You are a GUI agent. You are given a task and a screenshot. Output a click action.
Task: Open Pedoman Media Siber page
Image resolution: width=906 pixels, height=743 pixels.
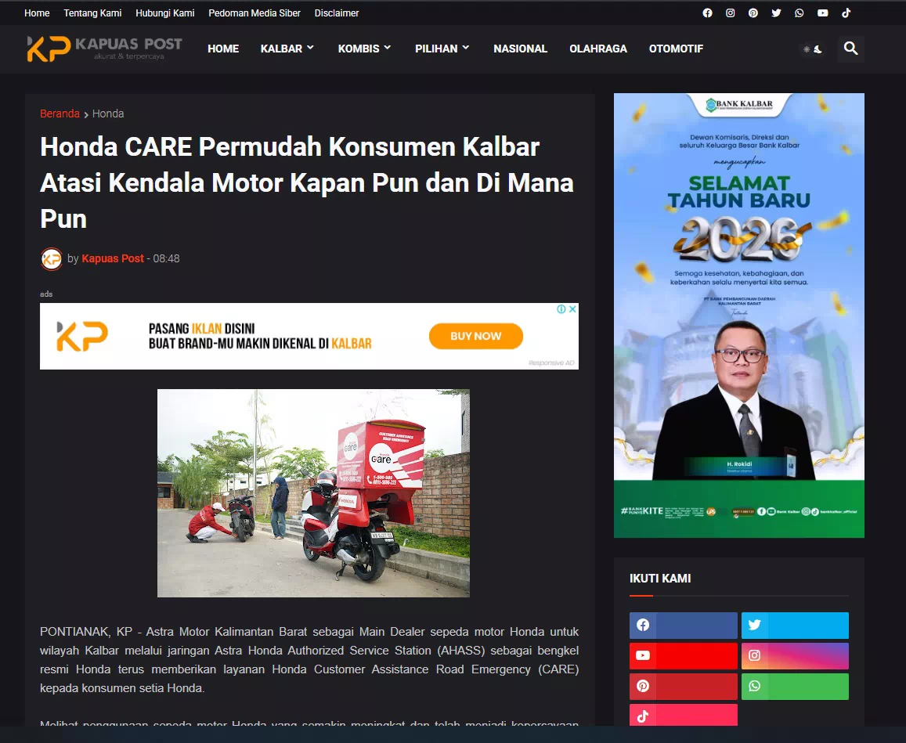coord(254,13)
